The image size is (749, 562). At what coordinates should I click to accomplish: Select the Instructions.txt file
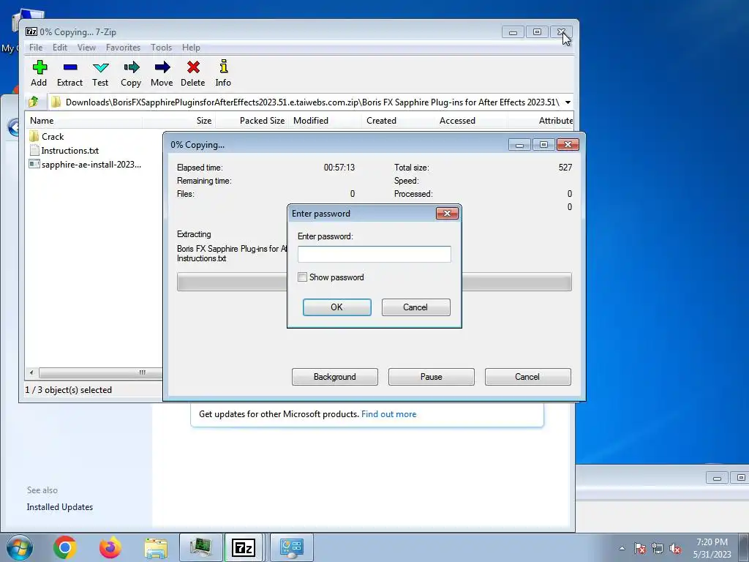click(64, 151)
